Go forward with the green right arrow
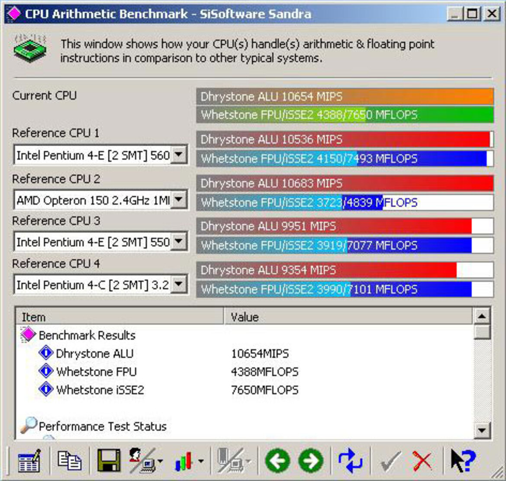Viewport: 506px width, 481px height. [x=311, y=461]
